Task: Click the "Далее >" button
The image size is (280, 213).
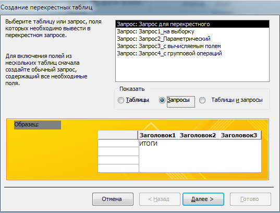Action: 203,199
